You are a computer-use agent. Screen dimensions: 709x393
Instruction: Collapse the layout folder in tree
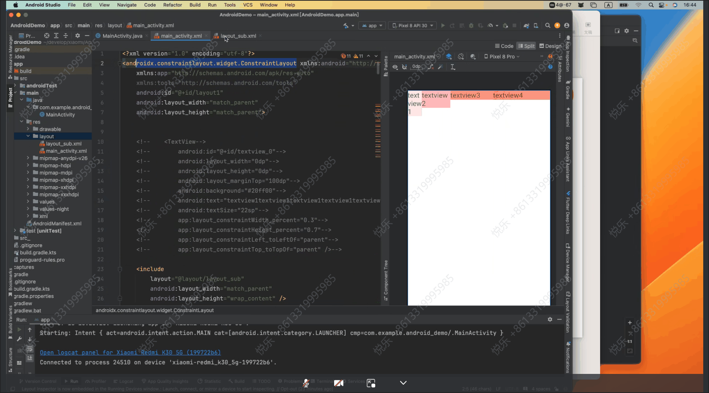(x=28, y=137)
